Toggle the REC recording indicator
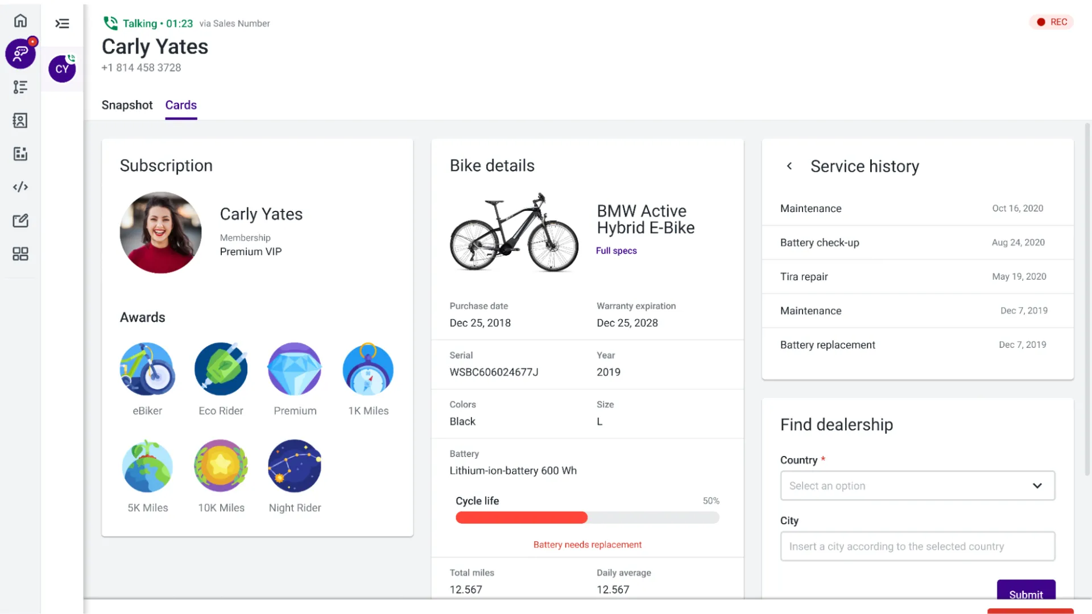This screenshot has width=1092, height=614. point(1052,22)
